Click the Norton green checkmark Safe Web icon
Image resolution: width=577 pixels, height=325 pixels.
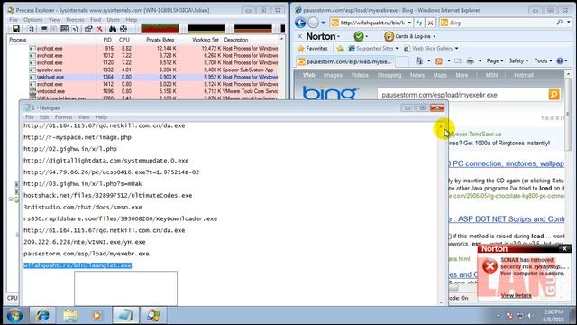tap(359, 36)
